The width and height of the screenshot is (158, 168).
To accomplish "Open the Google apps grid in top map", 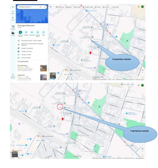I will [139, 7].
